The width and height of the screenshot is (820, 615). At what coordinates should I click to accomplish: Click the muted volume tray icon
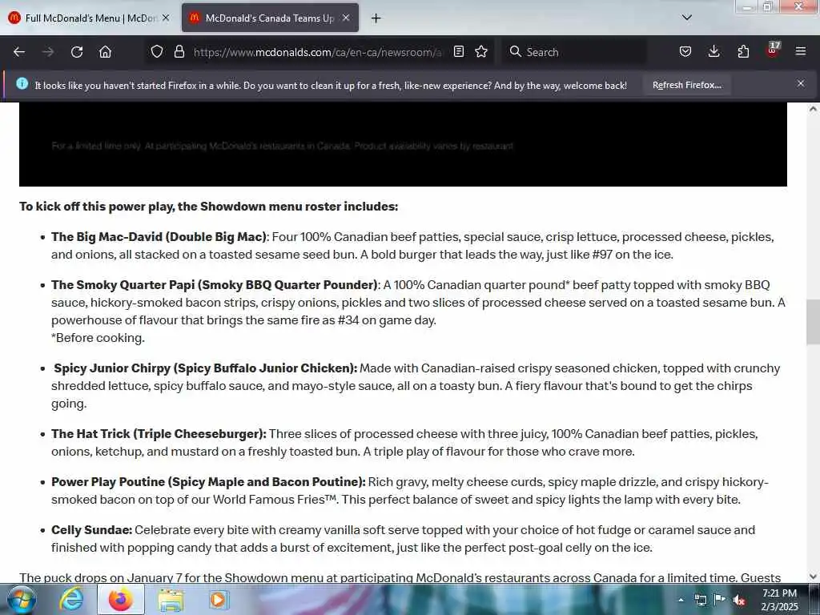pyautogui.click(x=739, y=601)
